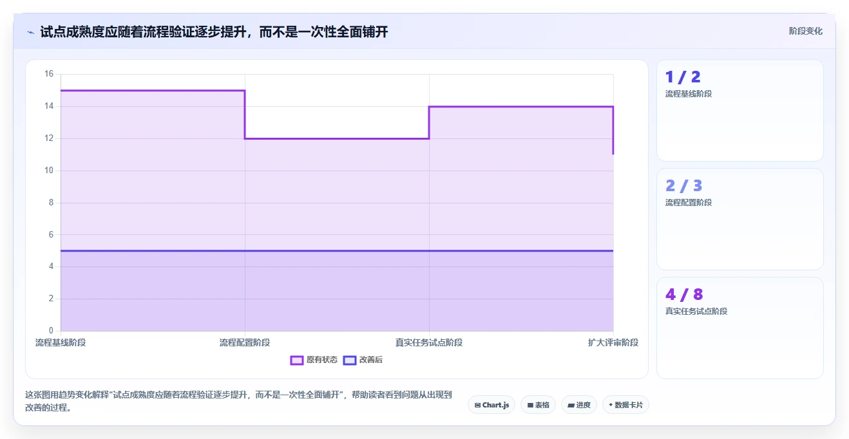Click the 1 / 2 value text
The width and height of the screenshot is (849, 439).
coord(683,77)
